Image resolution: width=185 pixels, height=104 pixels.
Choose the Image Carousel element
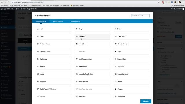coord(131,74)
